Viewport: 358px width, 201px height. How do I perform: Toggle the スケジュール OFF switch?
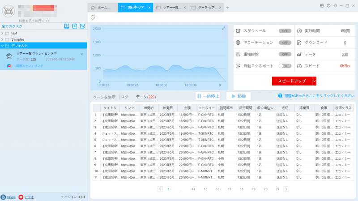coord(285,31)
